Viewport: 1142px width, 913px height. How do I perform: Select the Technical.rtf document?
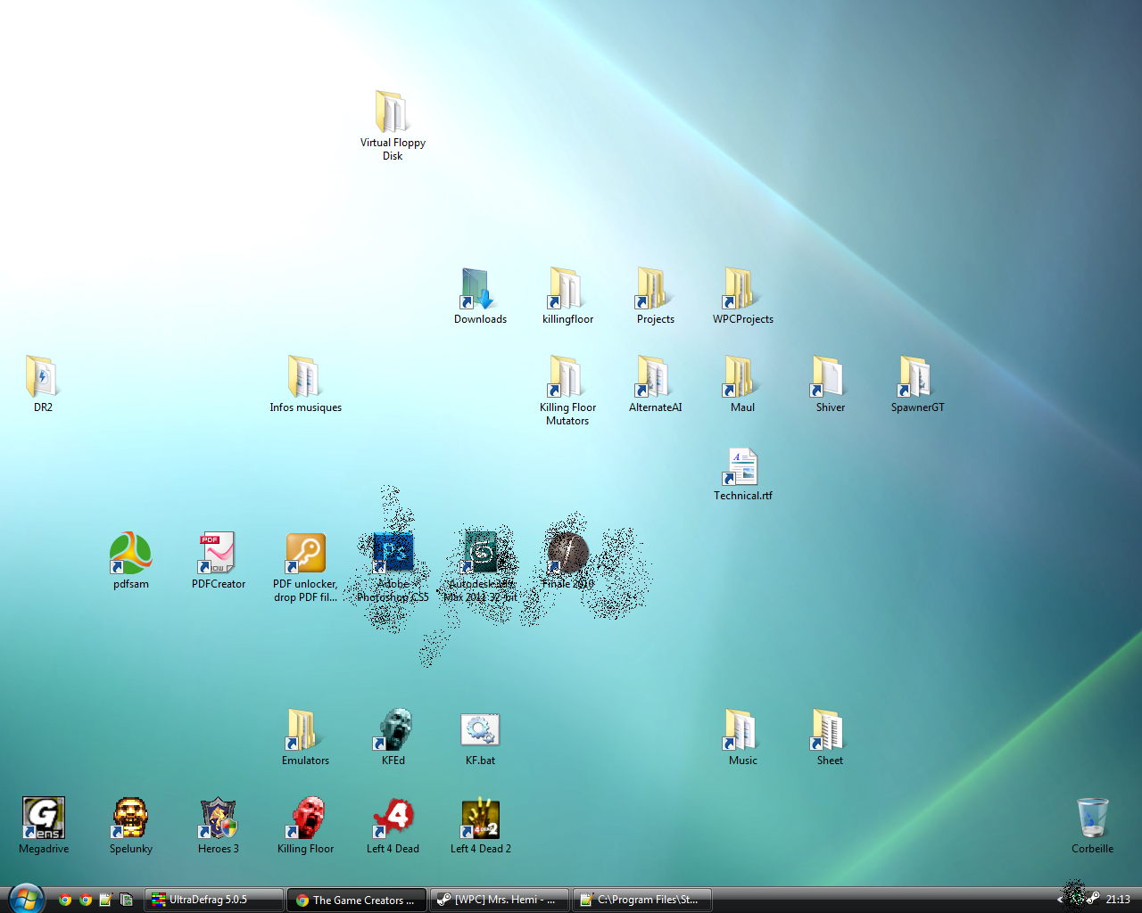click(x=742, y=467)
